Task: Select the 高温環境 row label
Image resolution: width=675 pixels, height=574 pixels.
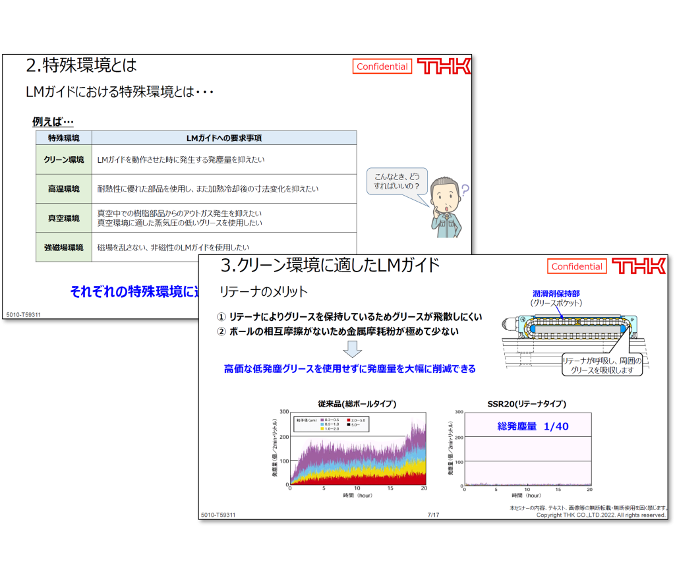Action: click(64, 189)
